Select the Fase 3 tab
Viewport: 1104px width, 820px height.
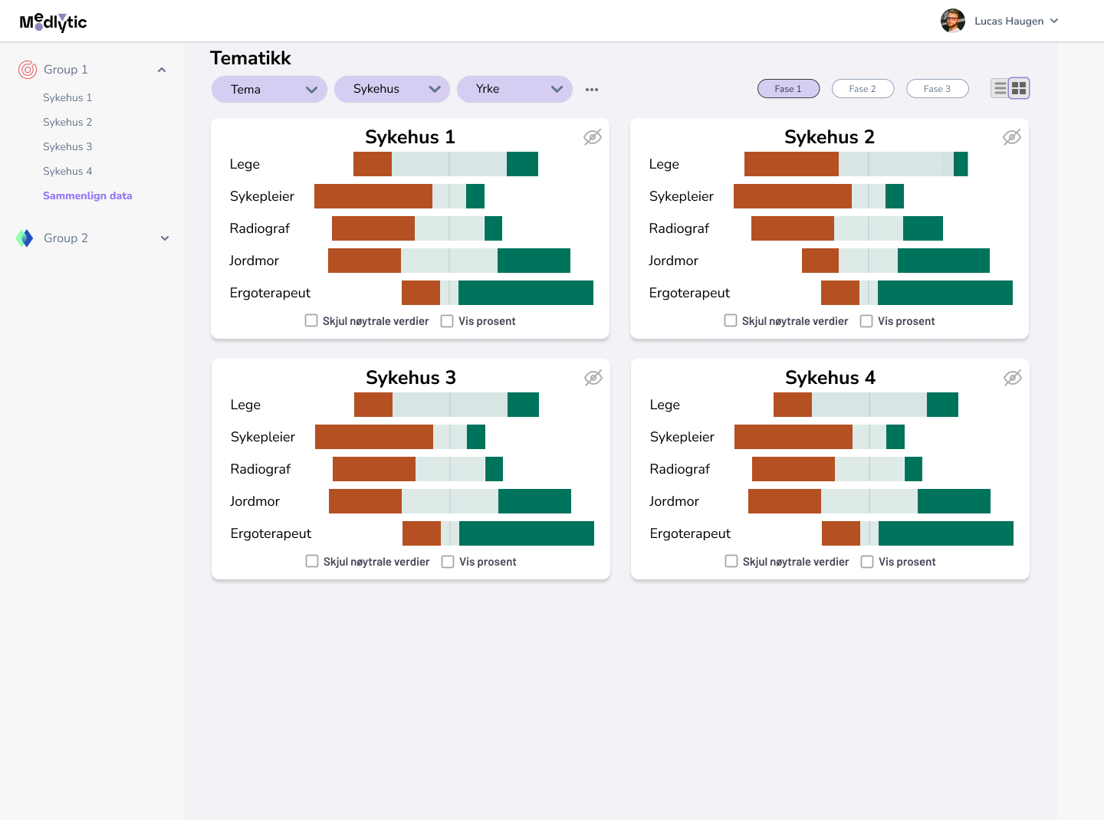click(937, 89)
